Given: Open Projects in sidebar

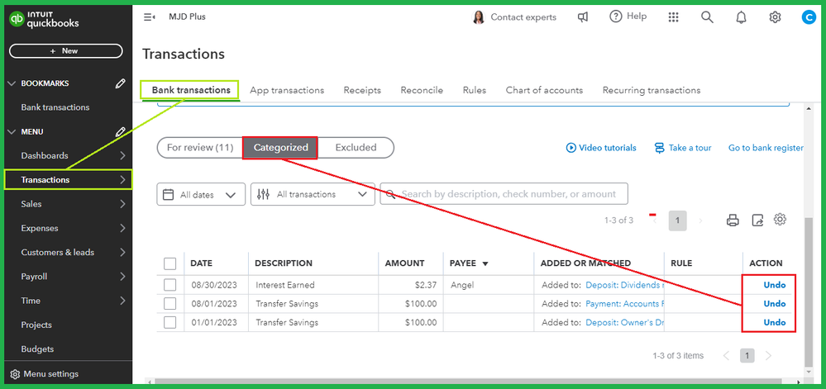Looking at the screenshot, I should [x=36, y=325].
